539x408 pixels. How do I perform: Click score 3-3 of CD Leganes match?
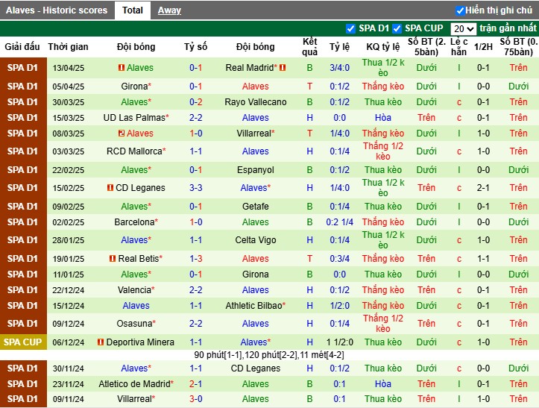pos(195,188)
